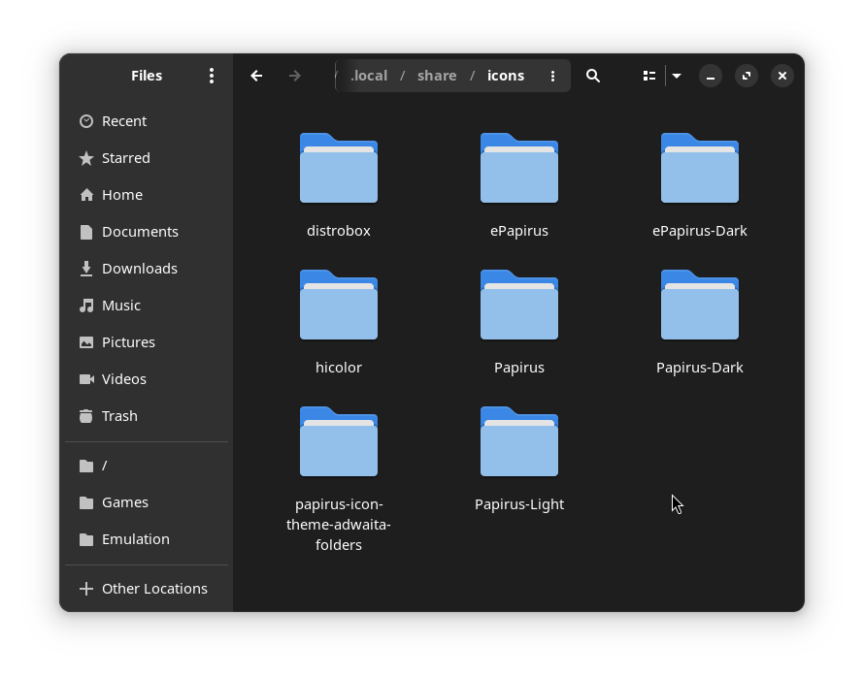The width and height of the screenshot is (864, 677).
Task: Select Music in the sidebar
Action: coord(147,306)
